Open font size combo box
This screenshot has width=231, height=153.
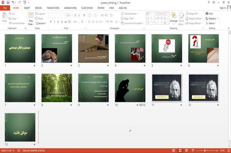(x=70, y=15)
